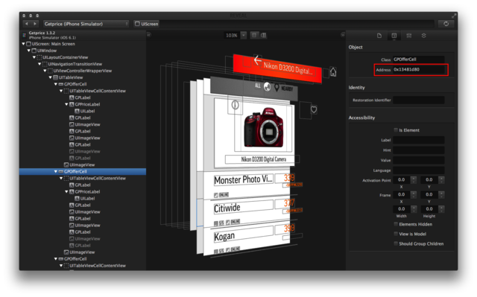
Task: Select the red Nikon camera image
Action: coord(263,127)
